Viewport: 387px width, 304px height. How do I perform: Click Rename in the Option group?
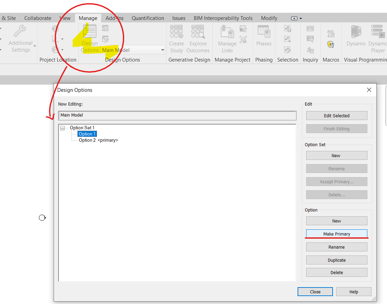pos(337,247)
